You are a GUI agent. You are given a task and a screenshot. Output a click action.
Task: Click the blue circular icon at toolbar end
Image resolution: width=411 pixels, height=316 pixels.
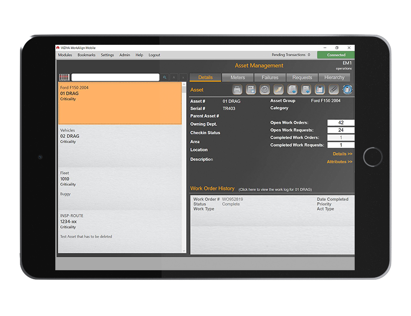coord(347,90)
